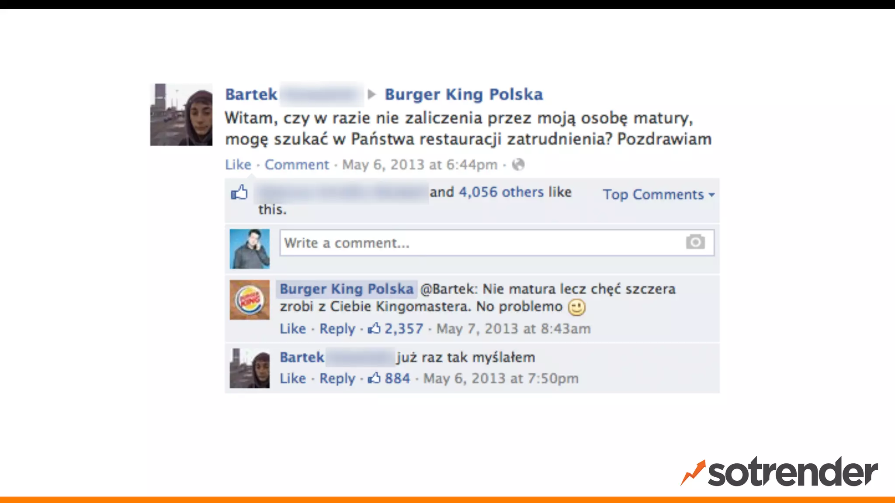Click in the Write a comment field

pos(497,243)
